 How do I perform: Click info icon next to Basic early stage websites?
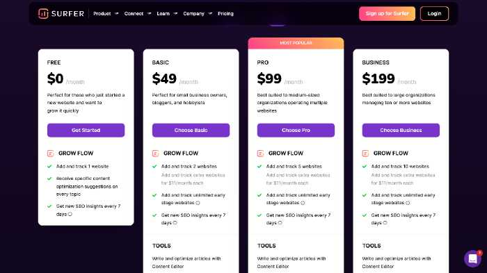(x=198, y=203)
